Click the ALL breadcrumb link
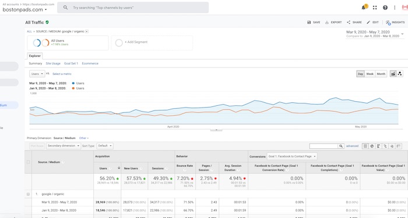The image size is (408, 218). 29,31
